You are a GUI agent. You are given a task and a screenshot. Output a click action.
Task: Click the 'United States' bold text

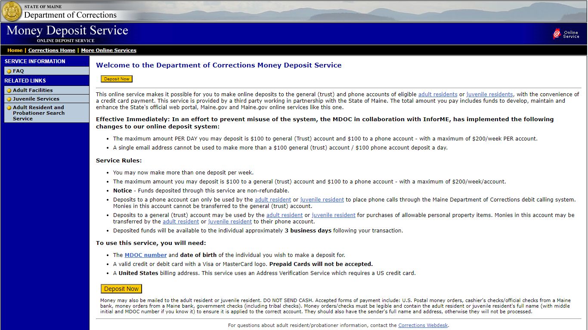pos(139,273)
